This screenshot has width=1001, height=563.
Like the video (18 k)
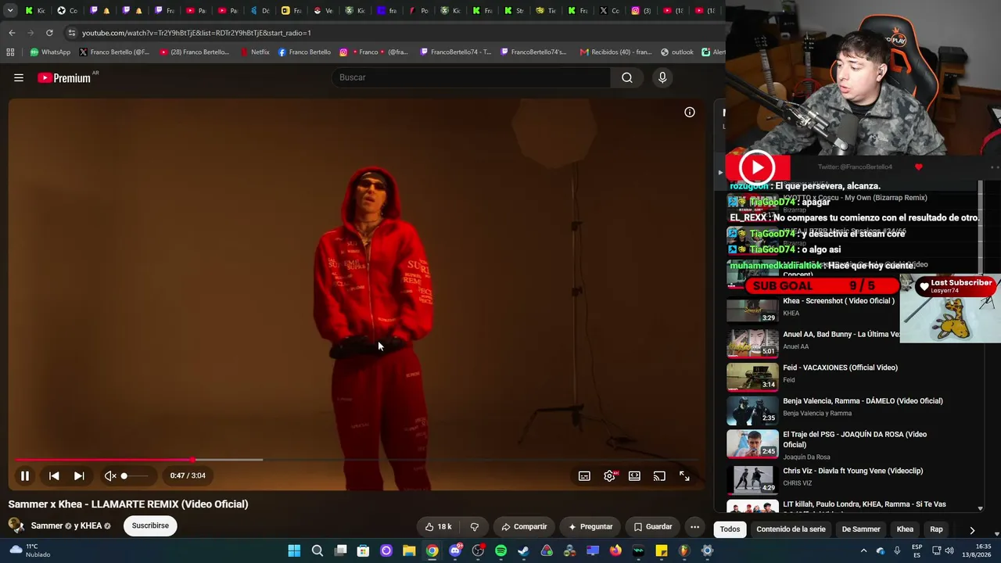438,526
